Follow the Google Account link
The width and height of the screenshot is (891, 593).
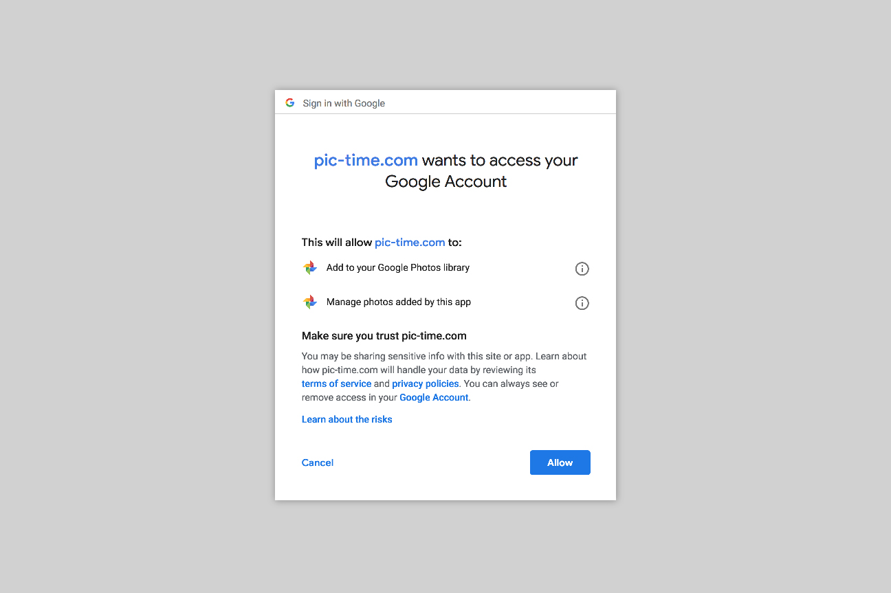(x=434, y=397)
